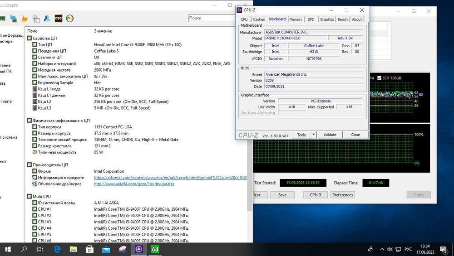Screen dimensions: 454x256
Task: Click the Информация о продукте row icon
Action: (35, 178)
